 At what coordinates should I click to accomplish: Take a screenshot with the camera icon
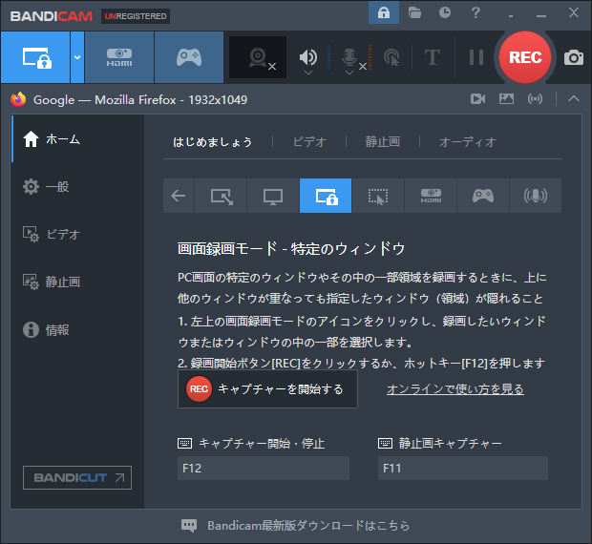[x=574, y=57]
